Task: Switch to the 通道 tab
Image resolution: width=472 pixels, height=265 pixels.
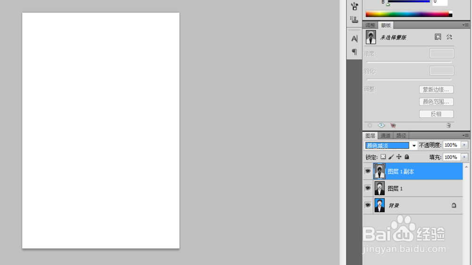Action: (385, 136)
